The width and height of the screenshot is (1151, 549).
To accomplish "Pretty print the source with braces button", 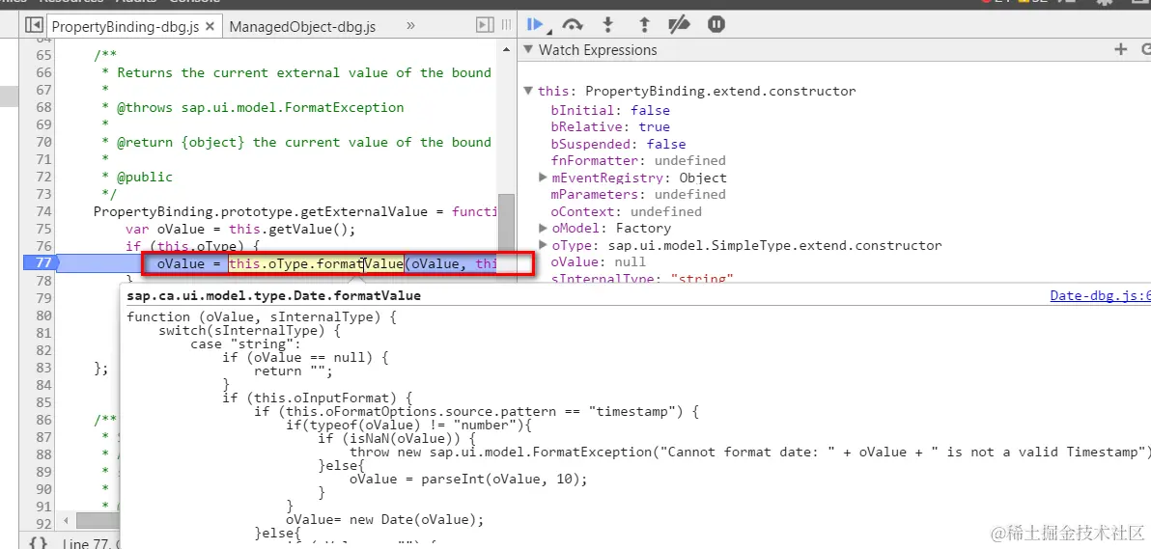I will (38, 542).
